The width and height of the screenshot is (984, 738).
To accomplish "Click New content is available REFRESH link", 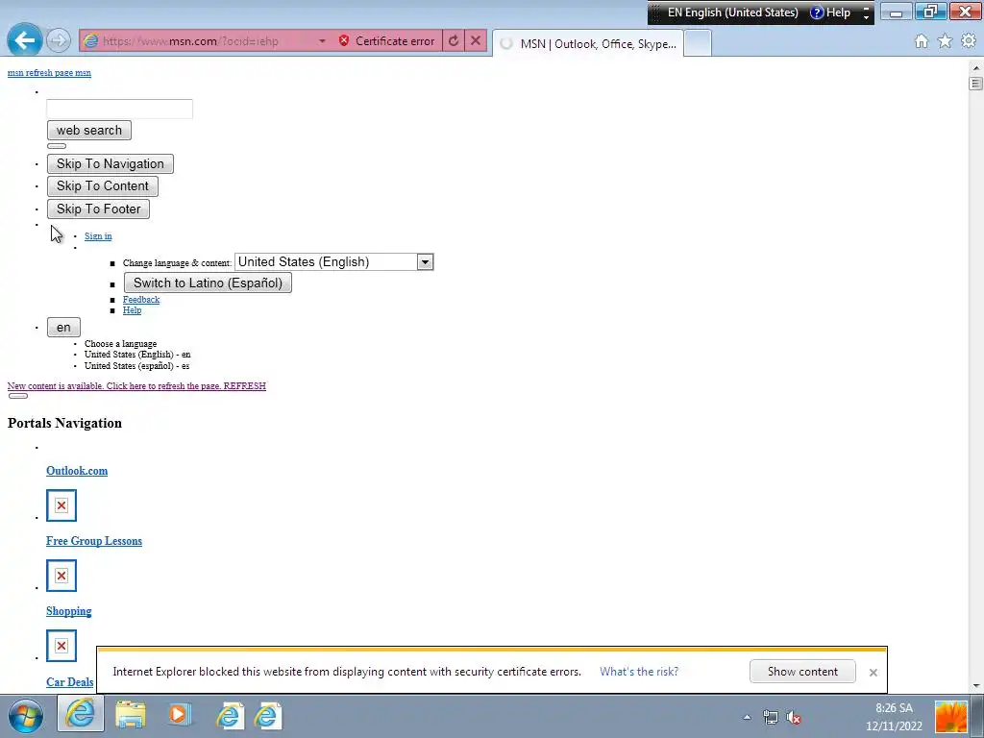I will 136,386.
